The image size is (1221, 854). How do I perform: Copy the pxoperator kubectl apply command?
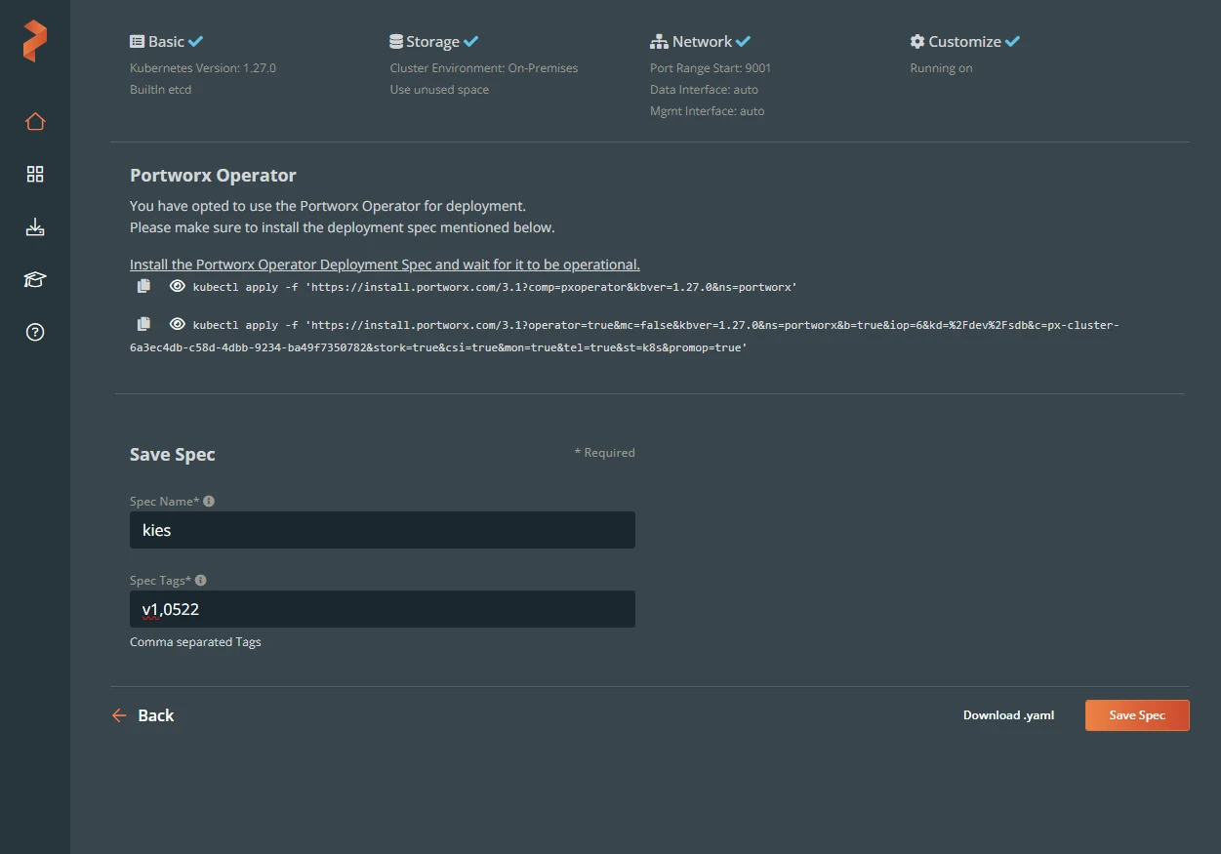(x=143, y=286)
